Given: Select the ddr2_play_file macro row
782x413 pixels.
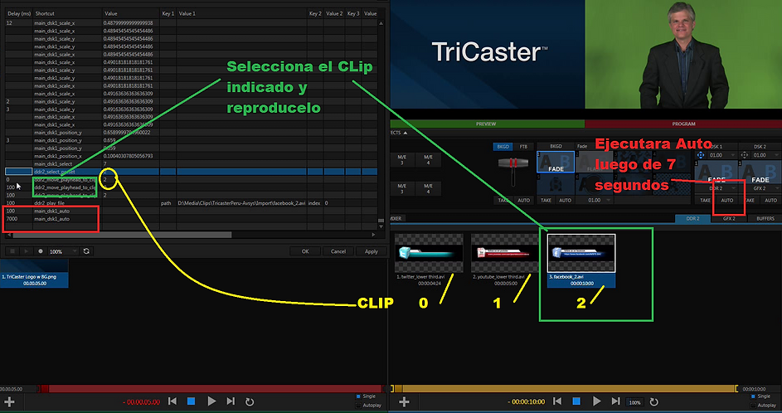Looking at the screenshot, I should 191,203.
